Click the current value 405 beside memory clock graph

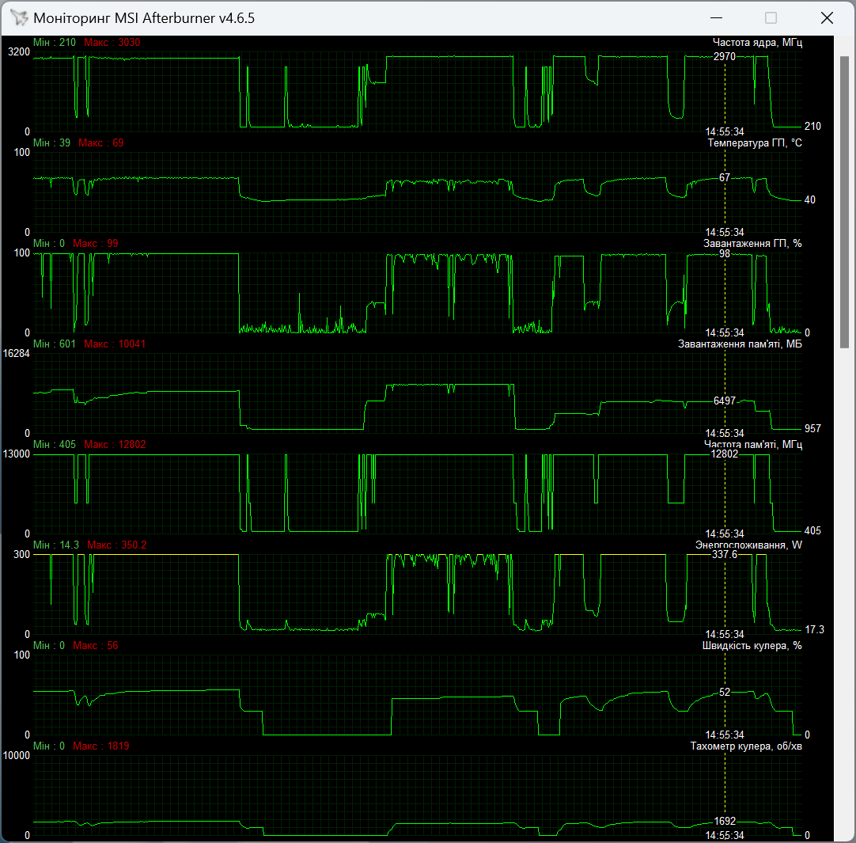[x=812, y=531]
